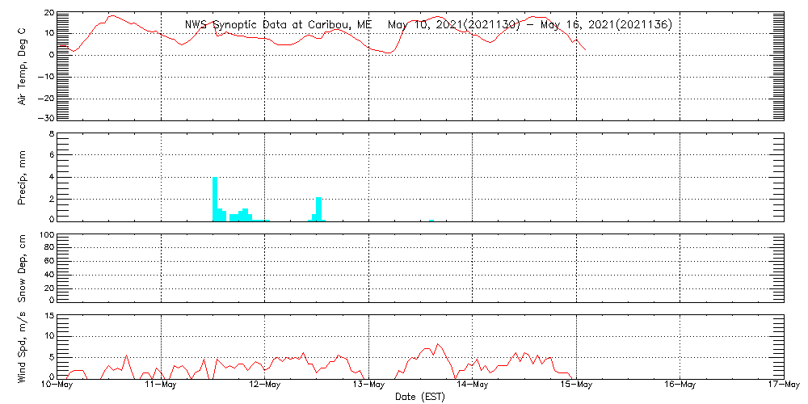Click the '10-May' date tick label
This screenshot has width=808, height=404.
pyautogui.click(x=57, y=386)
